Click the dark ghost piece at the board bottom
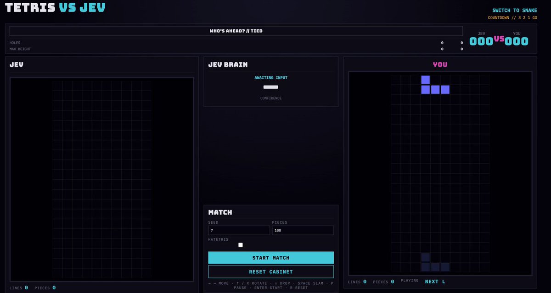Viewport: 551px width, 293px height. (x=435, y=262)
